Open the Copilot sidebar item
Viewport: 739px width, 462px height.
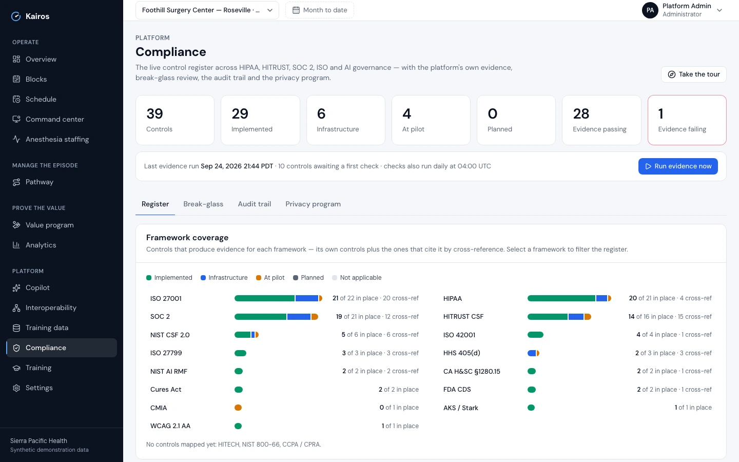click(x=62, y=287)
